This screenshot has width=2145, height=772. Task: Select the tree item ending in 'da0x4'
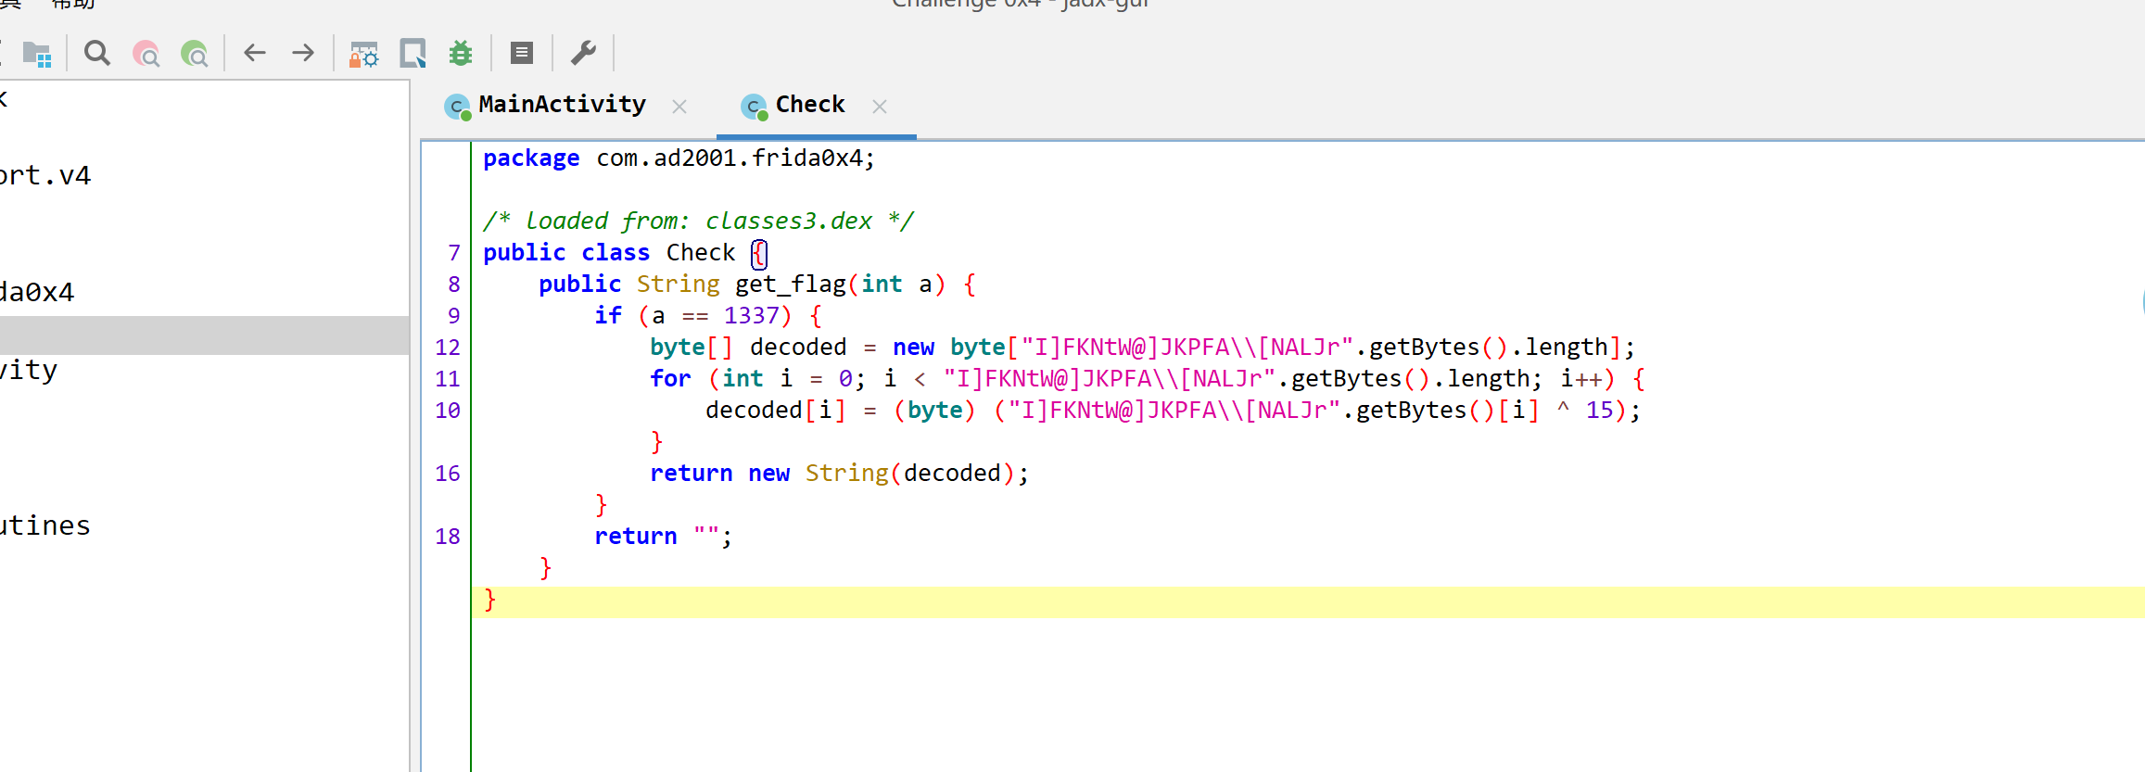pyautogui.click(x=37, y=293)
